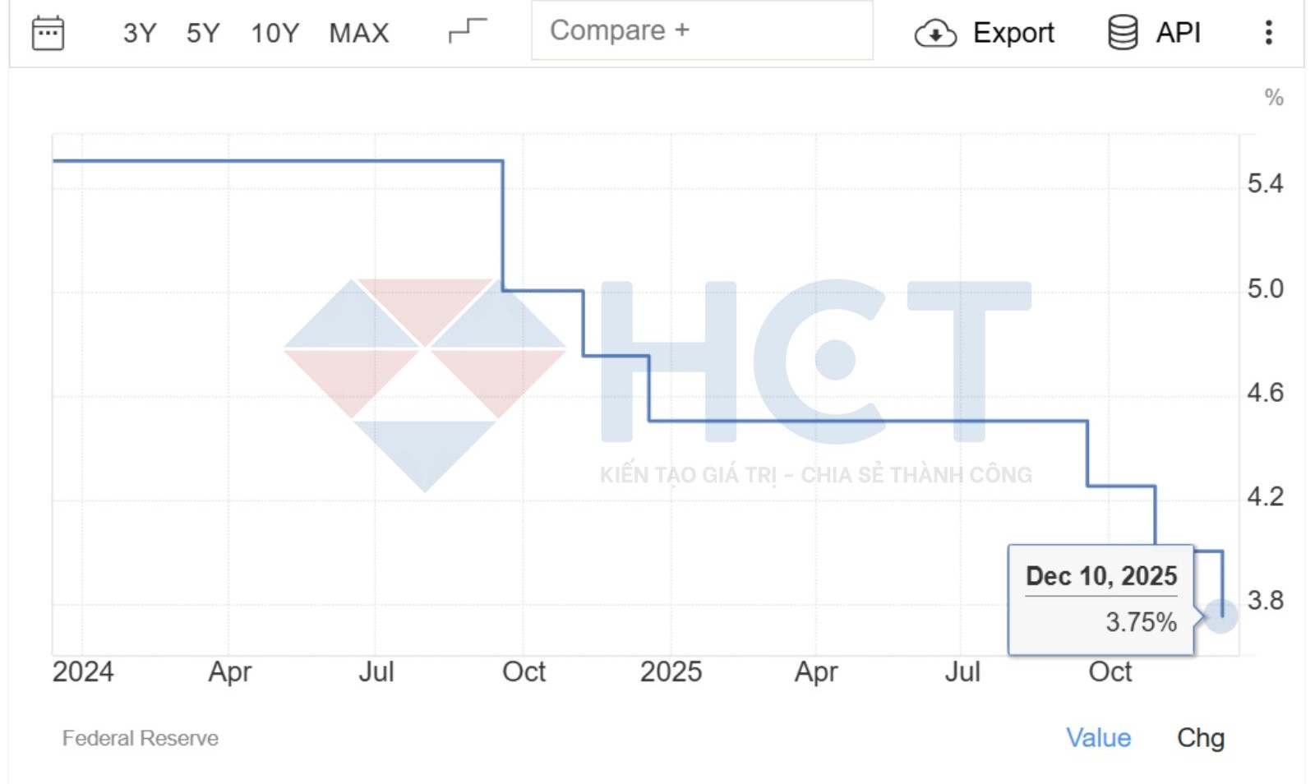Select the MAX time range
Image resolution: width=1315 pixels, height=784 pixels.
pos(358,32)
